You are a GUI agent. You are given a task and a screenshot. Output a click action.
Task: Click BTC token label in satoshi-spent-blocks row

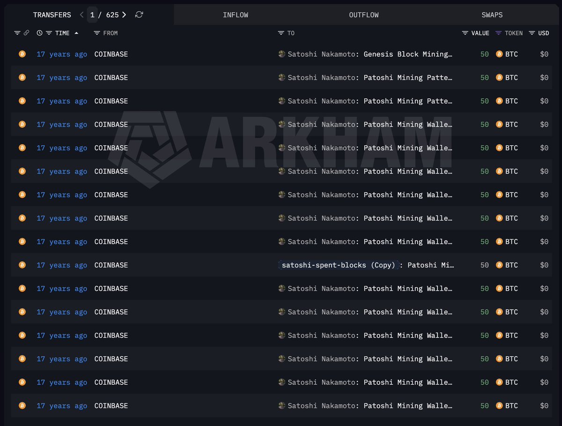tap(511, 265)
